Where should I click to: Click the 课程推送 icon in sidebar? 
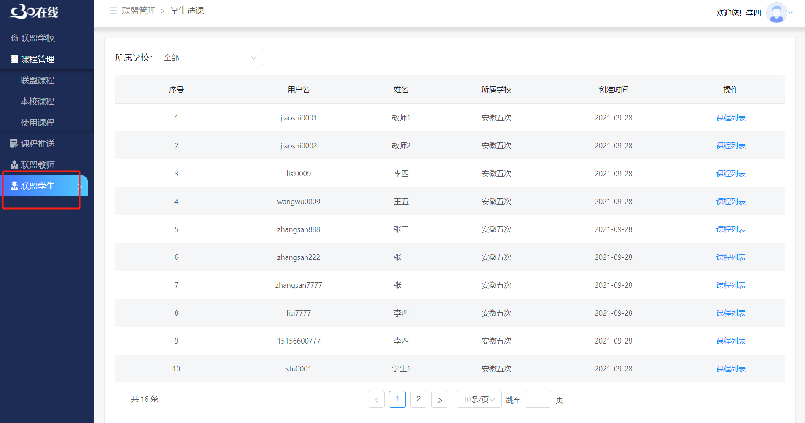point(14,144)
